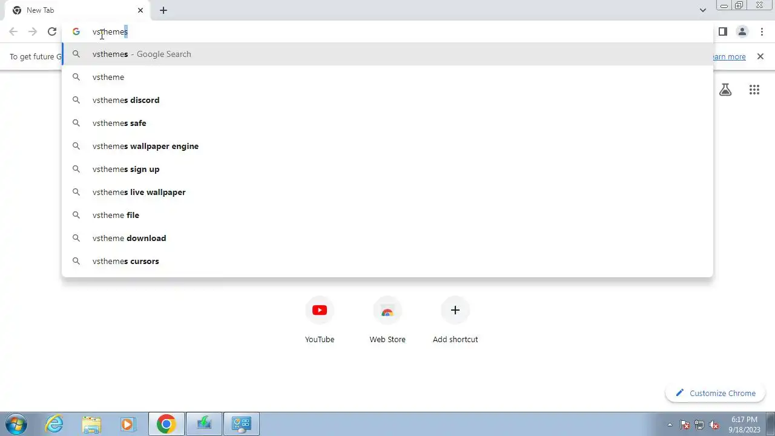775x436 pixels.
Task: Click Google icon in address bar
Action: coord(76,31)
